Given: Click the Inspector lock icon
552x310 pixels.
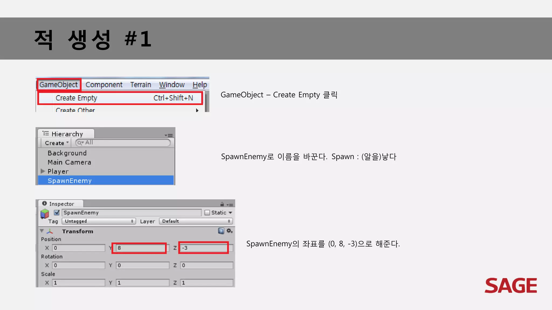Looking at the screenshot, I should 222,204.
